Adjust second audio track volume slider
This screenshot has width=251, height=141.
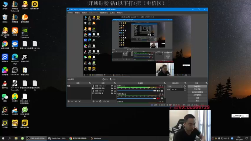(x=136, y=98)
